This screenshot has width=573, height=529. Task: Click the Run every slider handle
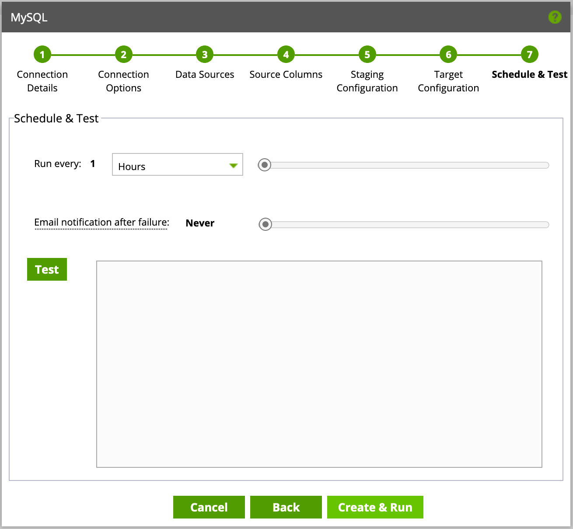click(x=264, y=165)
